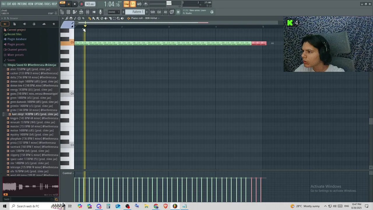Image resolution: width=373 pixels, height=210 pixels.
Task: Toggle PAT/SONG mode switch
Action: pyautogui.click(x=62, y=4)
